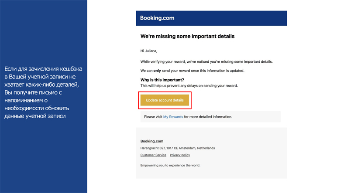This screenshot has height=193, width=344.
Task: Click the Why is this important? subheading
Action: pos(162,80)
